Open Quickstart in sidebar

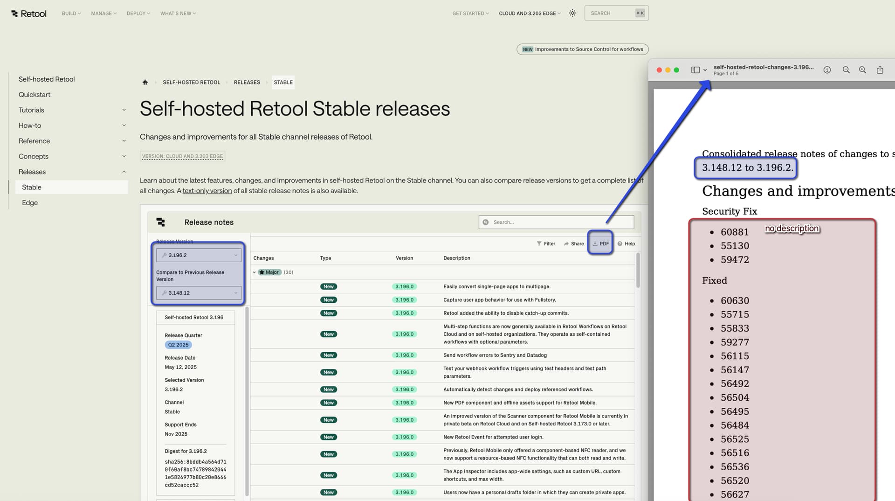34,95
